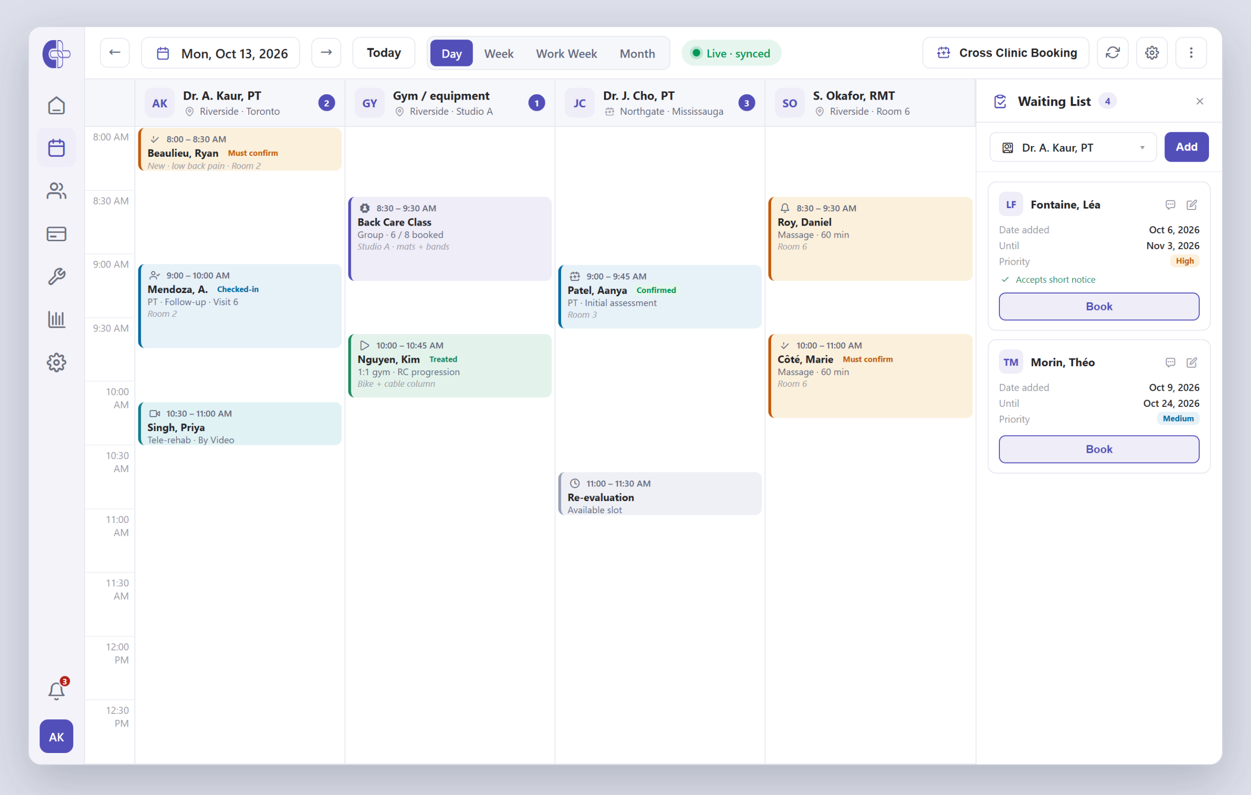Open notifications bell with 3 badge
1251x795 pixels.
56,690
